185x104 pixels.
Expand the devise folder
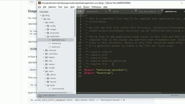coord(45,75)
